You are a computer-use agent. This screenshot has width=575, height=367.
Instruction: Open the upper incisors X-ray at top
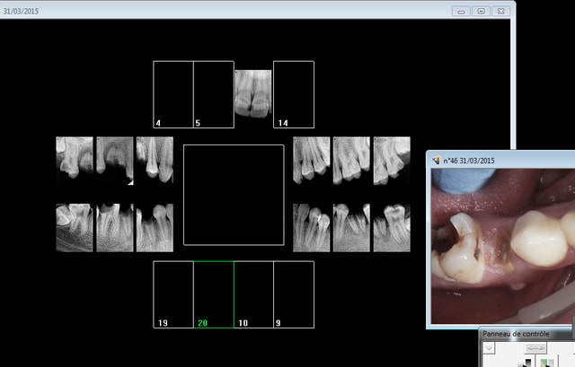pyautogui.click(x=253, y=94)
